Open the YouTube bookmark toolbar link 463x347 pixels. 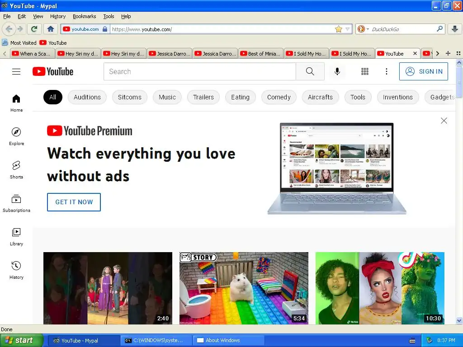point(53,43)
